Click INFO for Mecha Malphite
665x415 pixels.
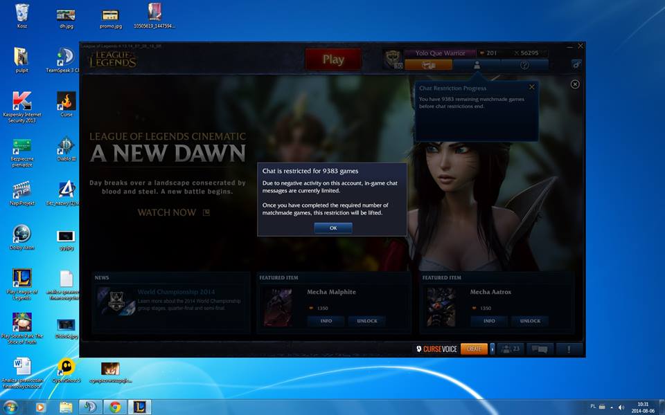point(326,321)
